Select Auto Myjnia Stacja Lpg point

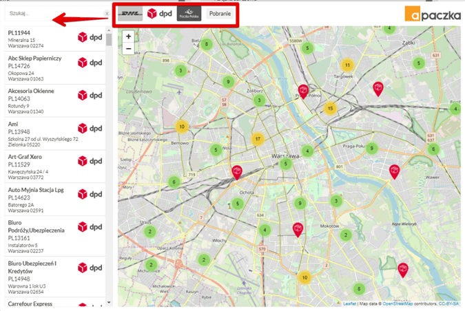point(55,200)
